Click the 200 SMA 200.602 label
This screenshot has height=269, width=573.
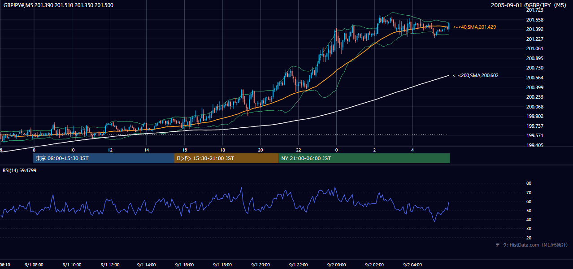[x=476, y=75]
